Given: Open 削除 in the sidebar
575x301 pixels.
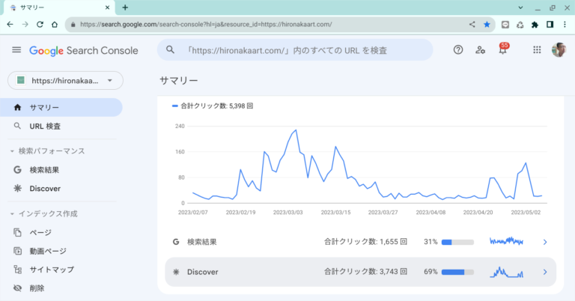Looking at the screenshot, I should (x=61, y=288).
